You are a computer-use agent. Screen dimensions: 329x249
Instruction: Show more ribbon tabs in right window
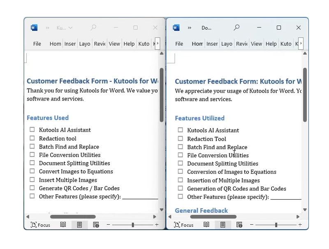301,44
